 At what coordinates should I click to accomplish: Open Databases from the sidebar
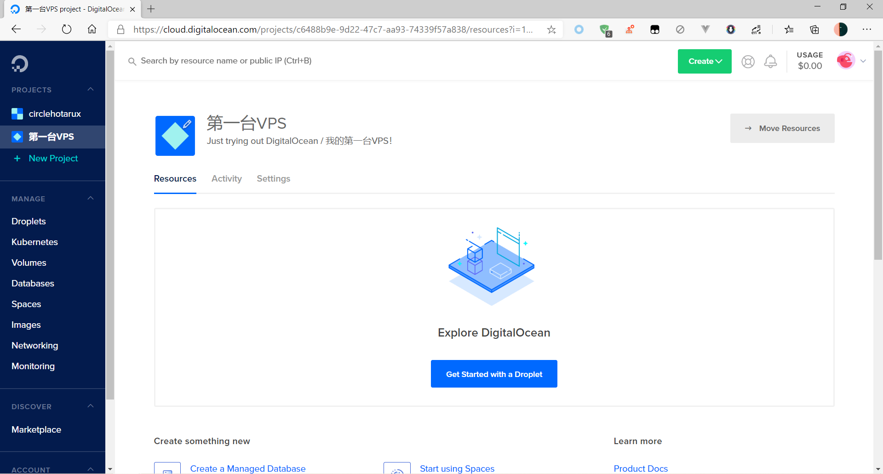click(33, 283)
